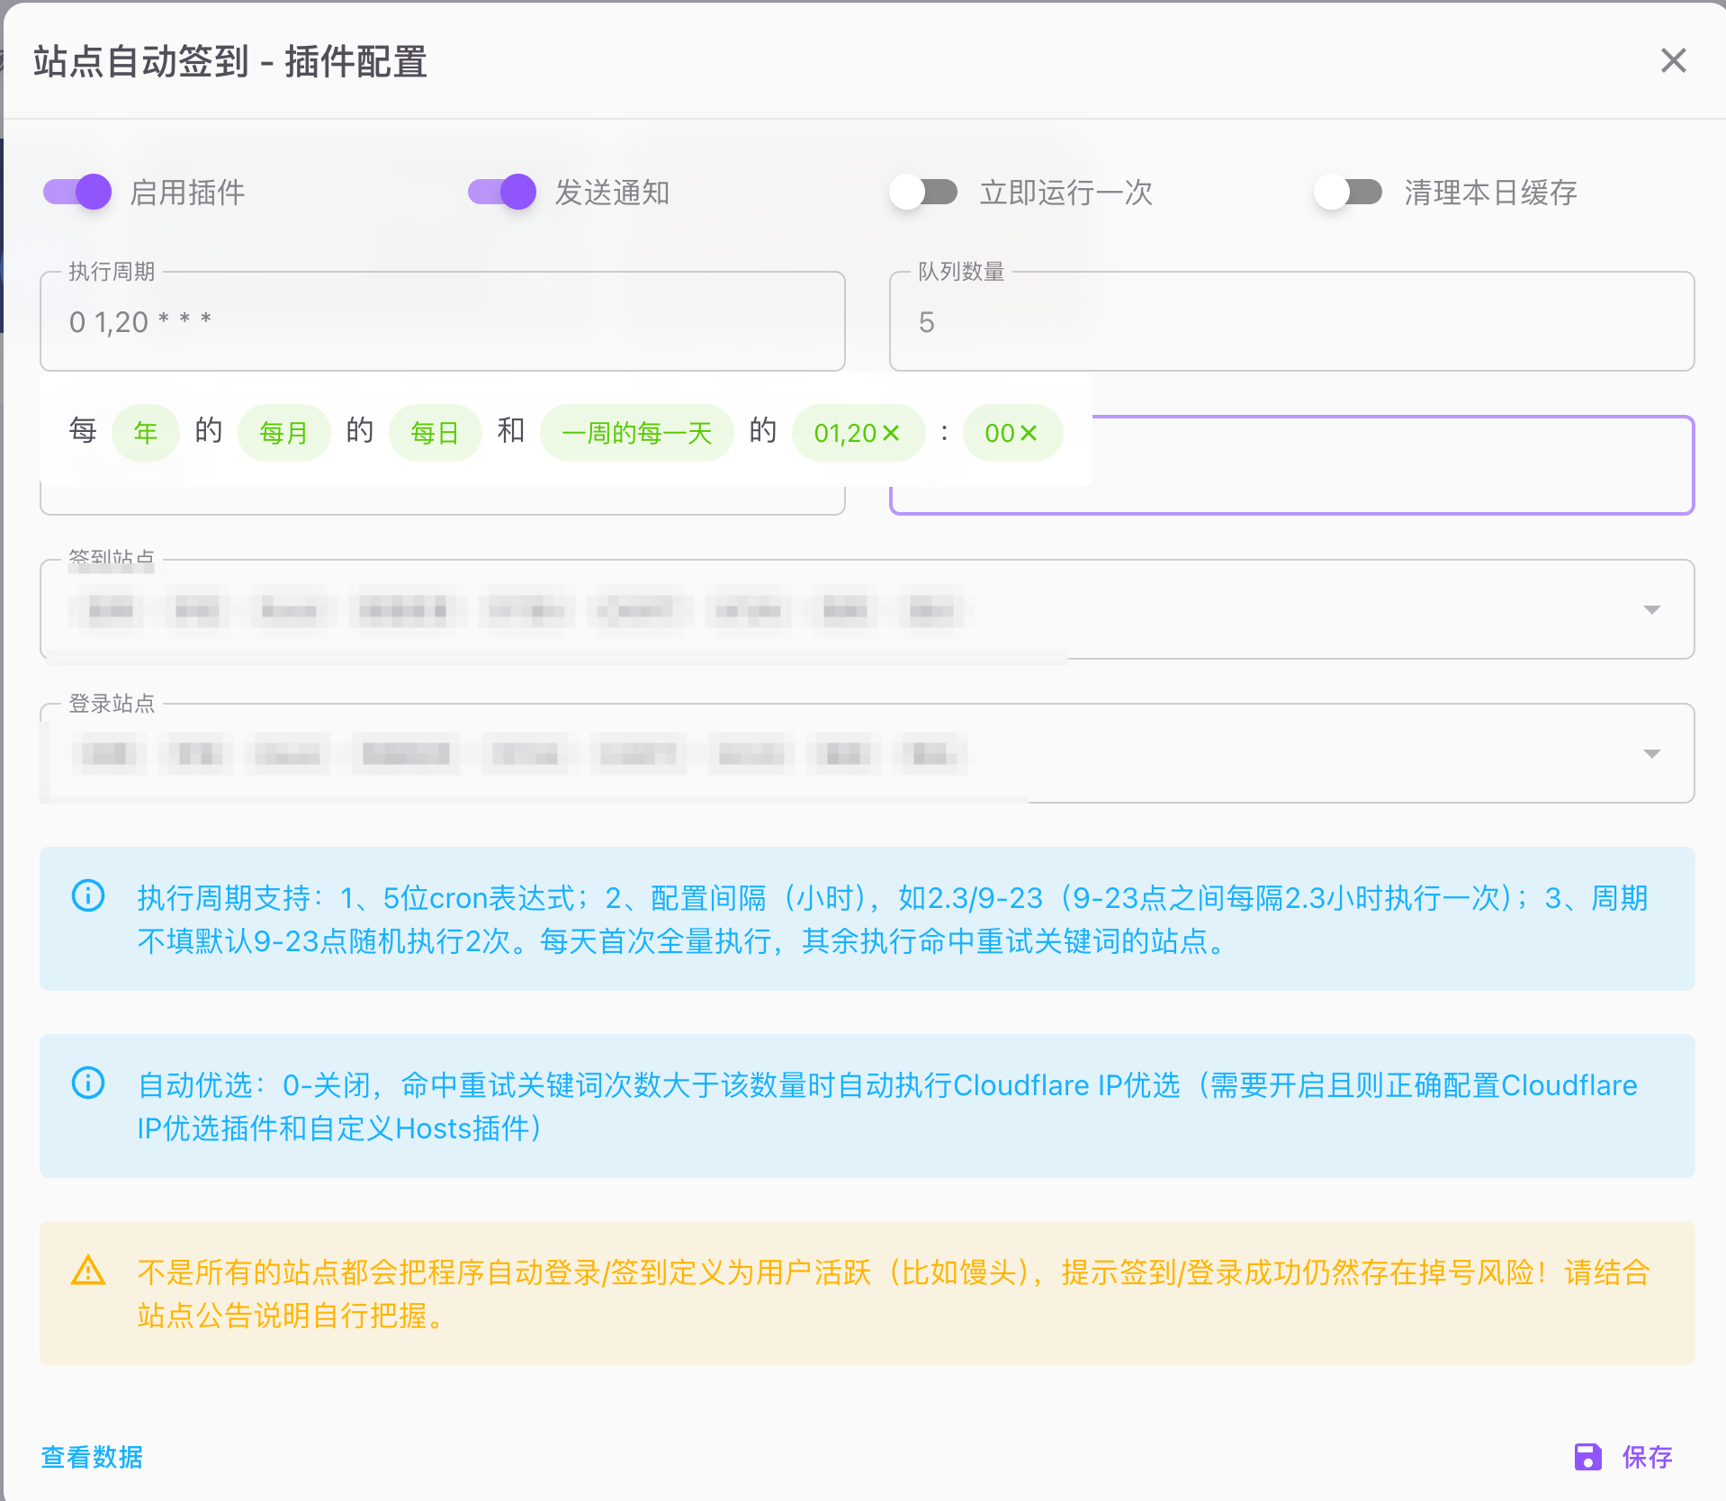Open the 一周的每一天 selector chip

636,434
